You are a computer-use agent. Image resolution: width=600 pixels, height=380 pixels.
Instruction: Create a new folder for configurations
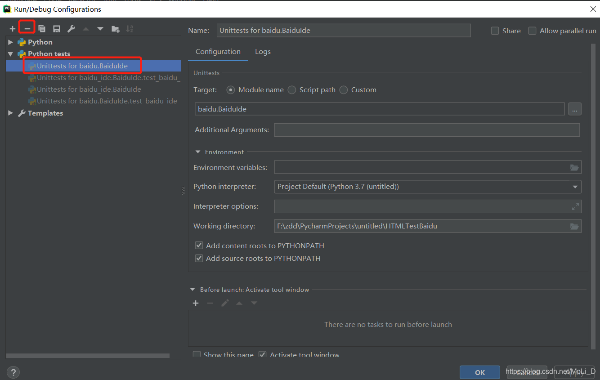[116, 29]
